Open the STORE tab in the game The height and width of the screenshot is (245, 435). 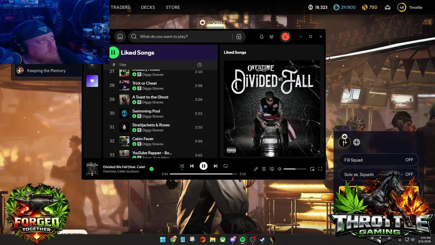pyautogui.click(x=173, y=7)
